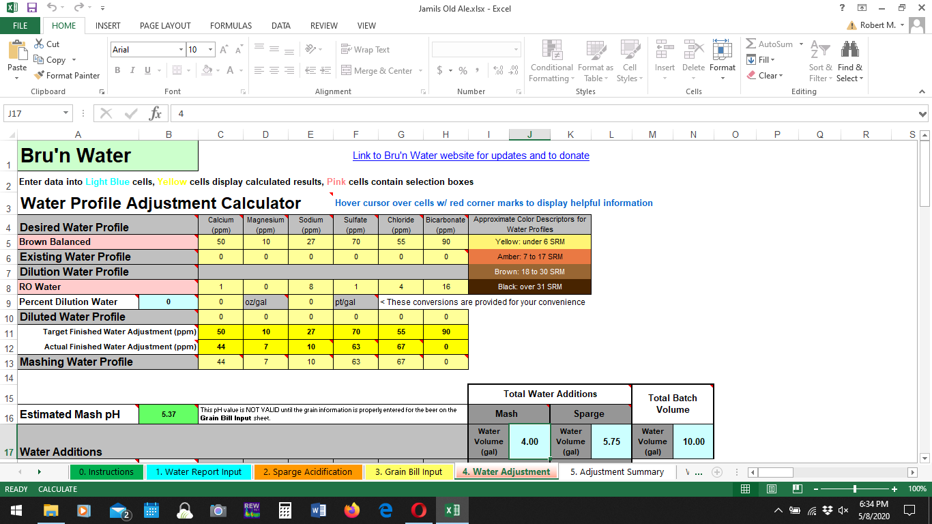
Task: Select the Format Painter brush
Action: [67, 75]
